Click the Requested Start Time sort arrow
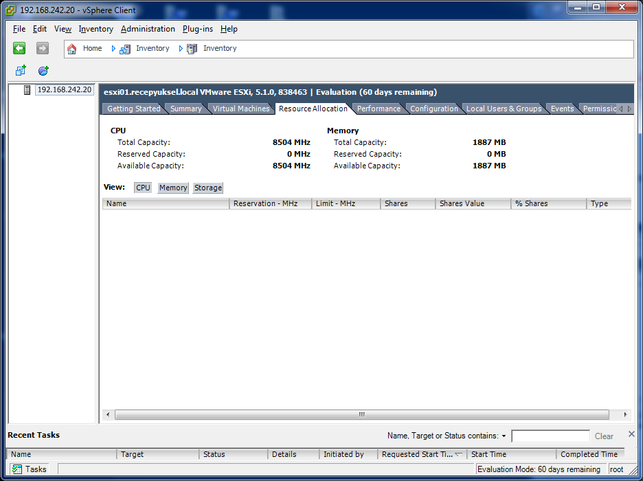This screenshot has height=481, width=643. click(x=459, y=454)
